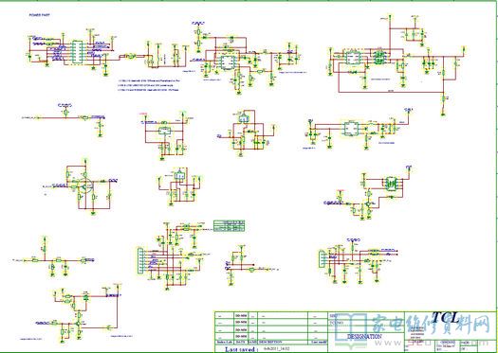Select the transistor inside the circle symbol
The height and width of the screenshot is (353, 498).
83,186
